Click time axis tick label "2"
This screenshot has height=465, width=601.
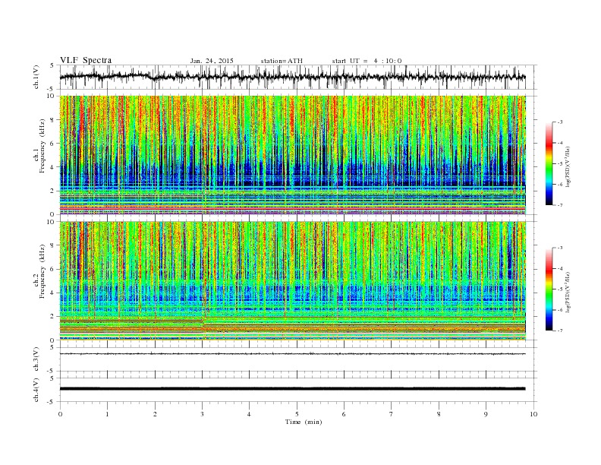[x=155, y=414]
